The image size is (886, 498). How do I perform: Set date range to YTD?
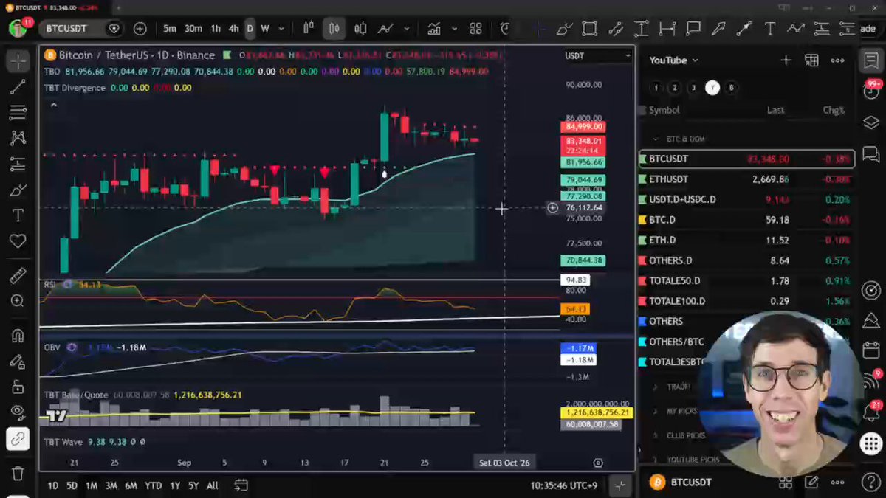click(153, 485)
